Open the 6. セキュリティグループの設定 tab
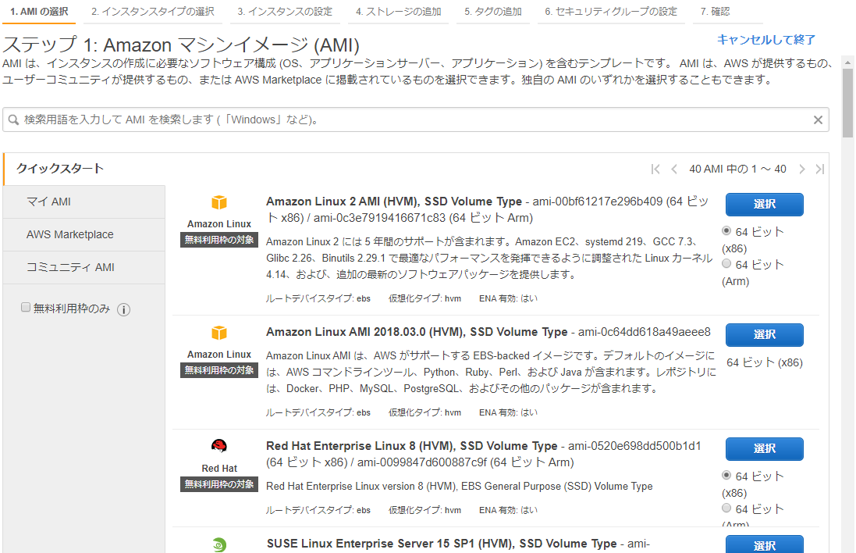This screenshot has width=856, height=553. point(611,12)
